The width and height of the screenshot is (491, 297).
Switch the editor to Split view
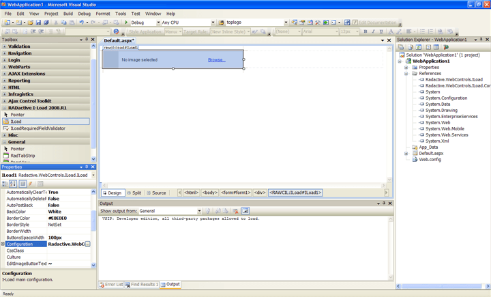tap(134, 193)
